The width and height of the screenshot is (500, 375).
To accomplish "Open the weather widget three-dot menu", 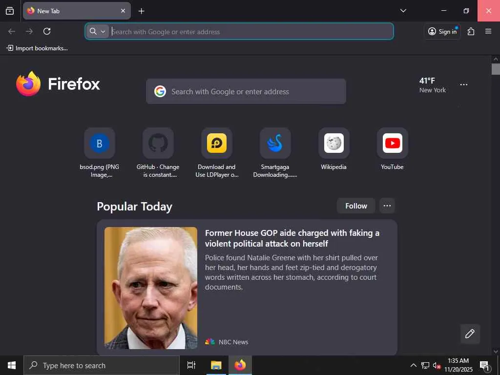I will coord(464,84).
